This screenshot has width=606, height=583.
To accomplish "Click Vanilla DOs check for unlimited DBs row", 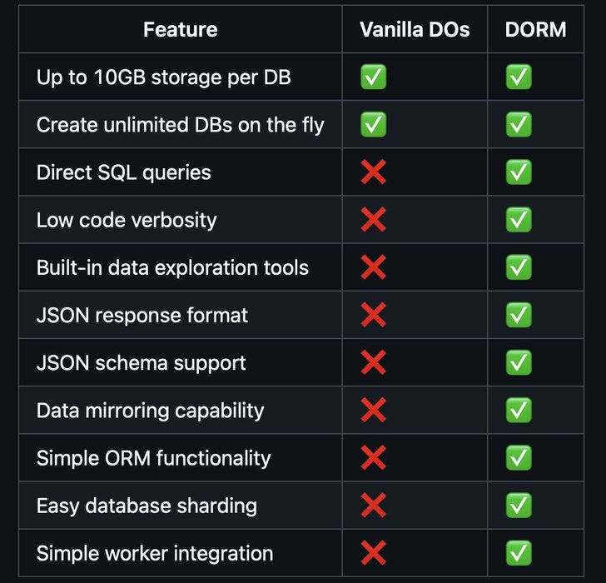I will point(373,124).
